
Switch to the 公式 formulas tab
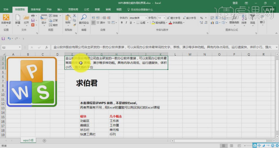pyautogui.click(x=87, y=9)
